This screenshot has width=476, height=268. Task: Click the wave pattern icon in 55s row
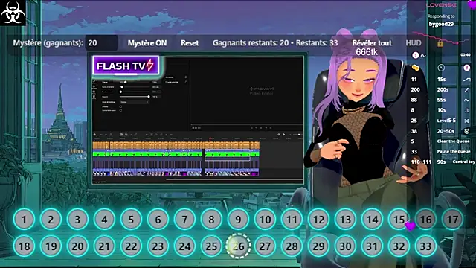(x=466, y=100)
